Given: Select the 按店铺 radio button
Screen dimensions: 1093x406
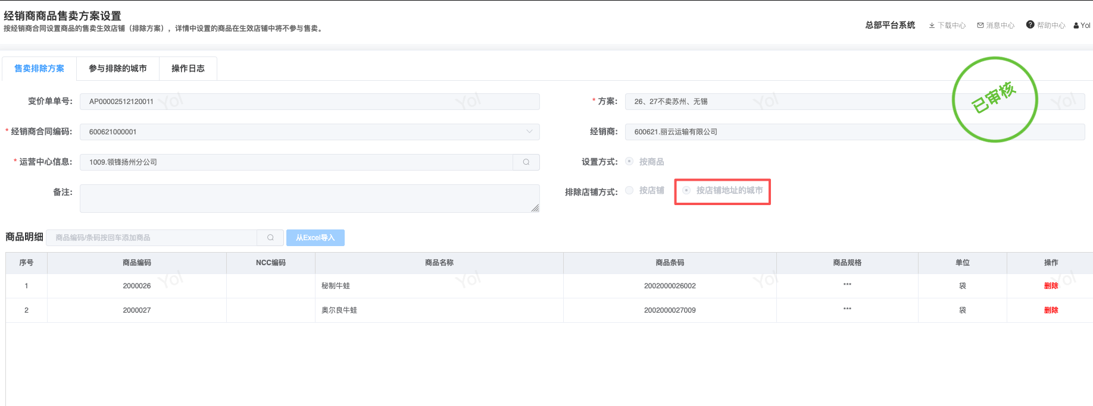Looking at the screenshot, I should click(629, 190).
